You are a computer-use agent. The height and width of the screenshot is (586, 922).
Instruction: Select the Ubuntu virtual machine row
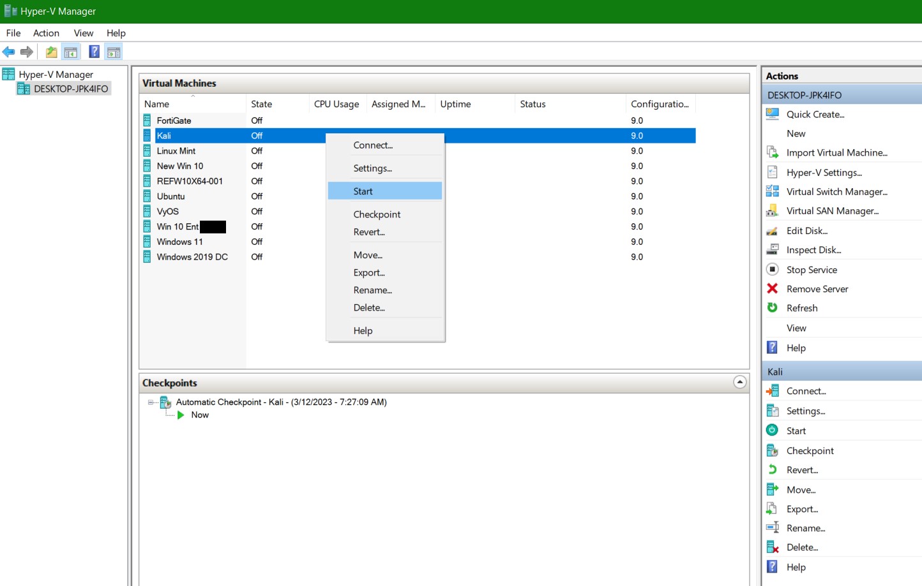point(418,196)
